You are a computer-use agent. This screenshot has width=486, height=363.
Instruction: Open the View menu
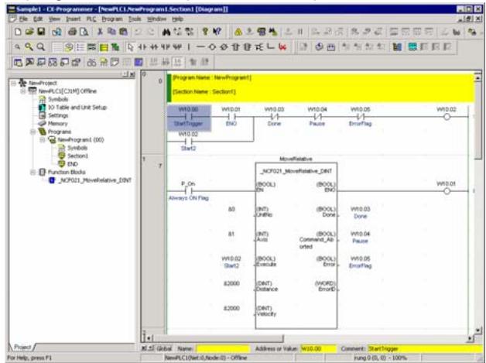tap(54, 19)
